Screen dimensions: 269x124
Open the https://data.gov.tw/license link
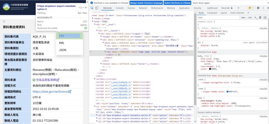pos(50,91)
